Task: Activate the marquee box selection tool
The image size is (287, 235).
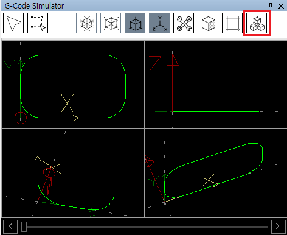Action: (x=38, y=23)
